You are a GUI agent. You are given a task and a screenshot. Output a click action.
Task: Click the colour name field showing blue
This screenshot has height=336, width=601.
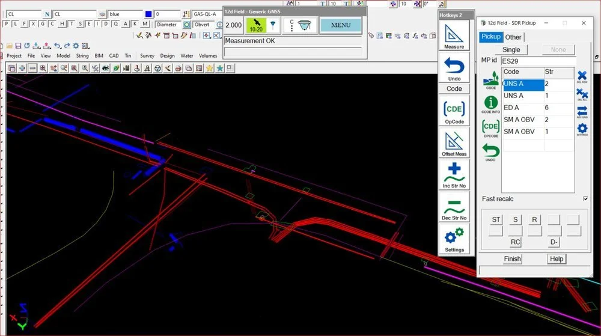(x=125, y=14)
